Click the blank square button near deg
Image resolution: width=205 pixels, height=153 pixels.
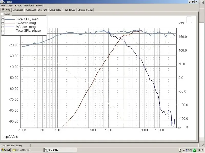click(189, 20)
